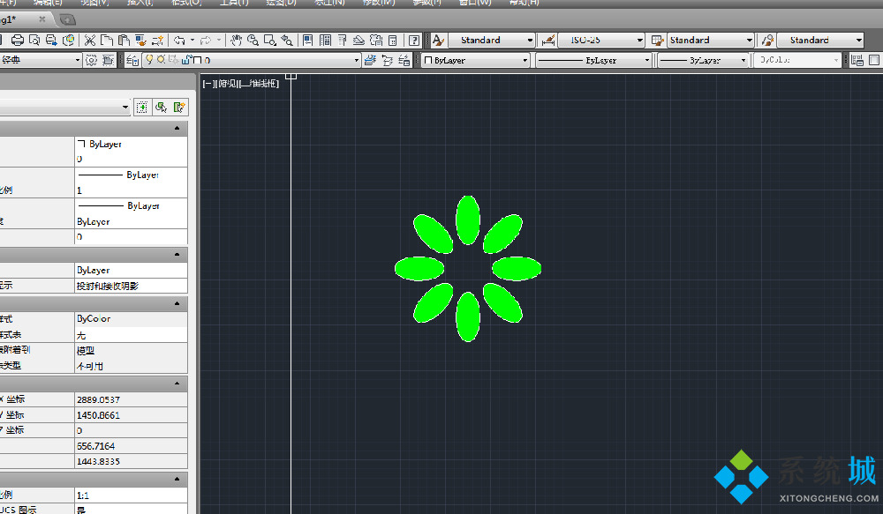Screen dimensions: 883x514
Task: Close the current drawing tab
Action: [42, 19]
